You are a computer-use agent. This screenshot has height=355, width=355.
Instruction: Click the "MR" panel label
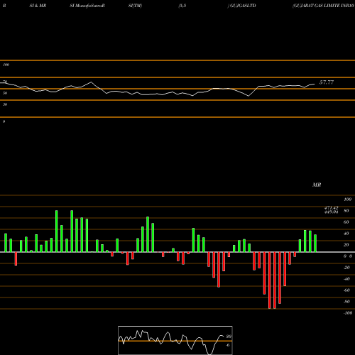pyautogui.click(x=317, y=185)
